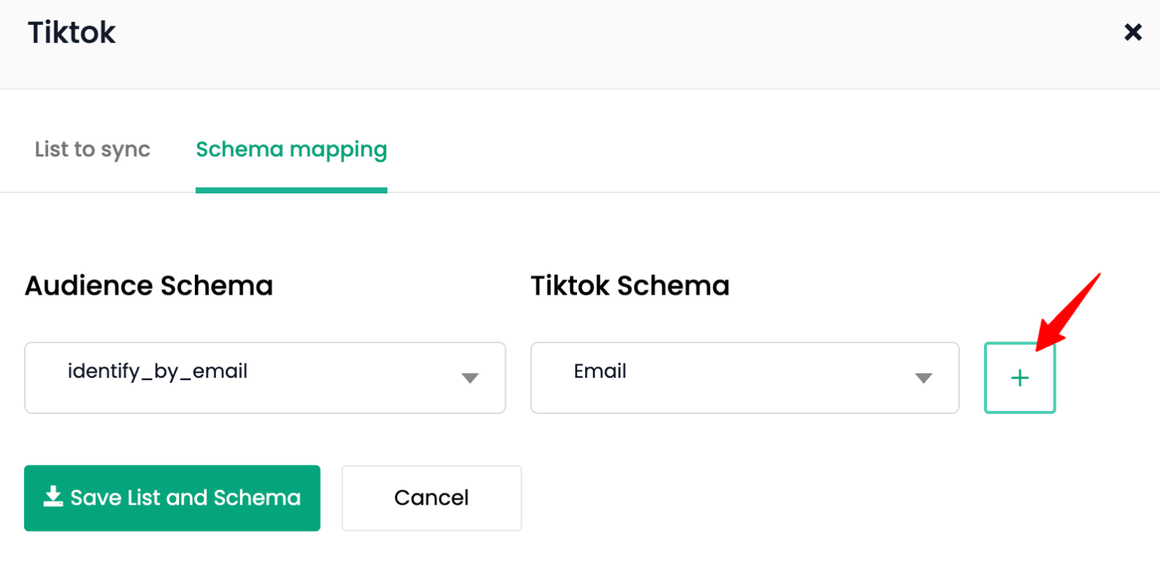Click the Tiktok Schema heading
1160x578 pixels.
point(630,286)
